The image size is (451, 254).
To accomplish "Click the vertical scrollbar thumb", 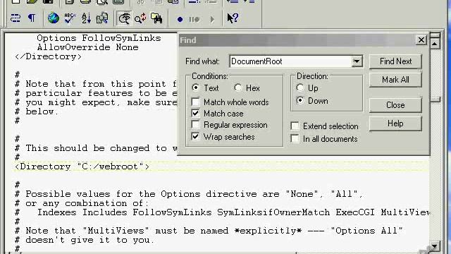I will [435, 99].
